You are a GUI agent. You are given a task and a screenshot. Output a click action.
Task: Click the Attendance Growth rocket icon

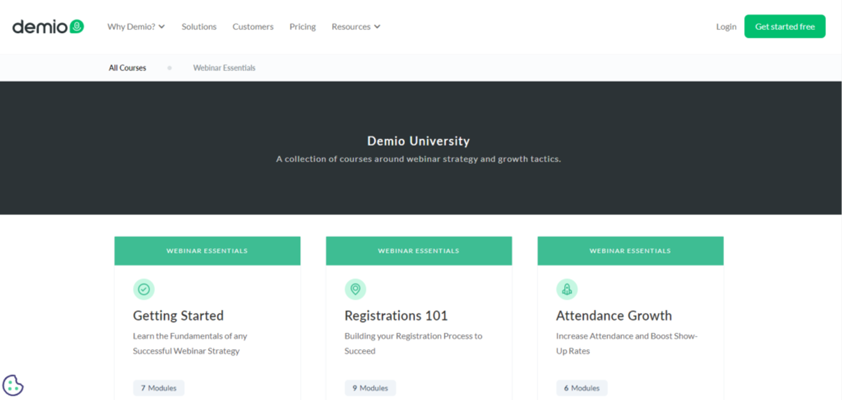567,289
